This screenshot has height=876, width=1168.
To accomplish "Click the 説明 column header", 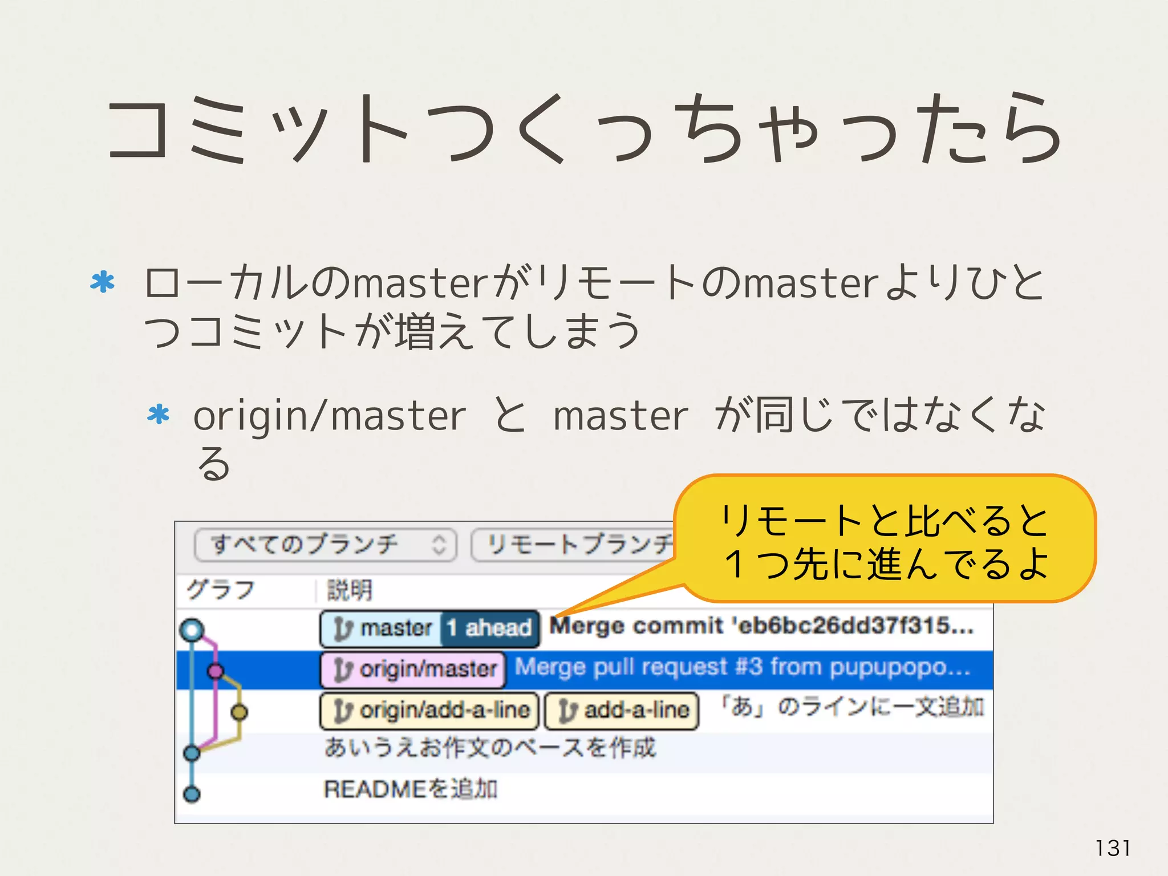I will tap(349, 590).
